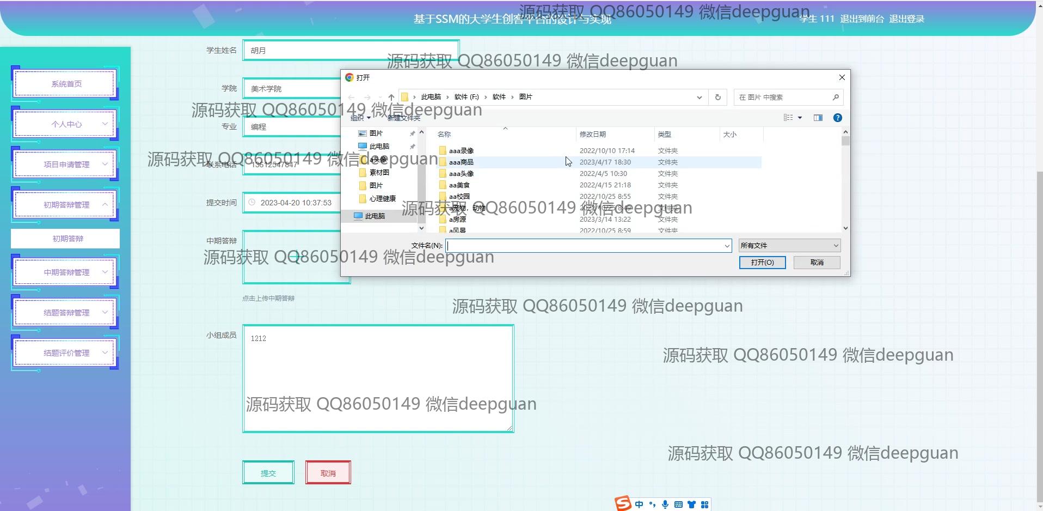Image resolution: width=1043 pixels, height=511 pixels.
Task: Open the file dialog help icon
Action: click(837, 118)
